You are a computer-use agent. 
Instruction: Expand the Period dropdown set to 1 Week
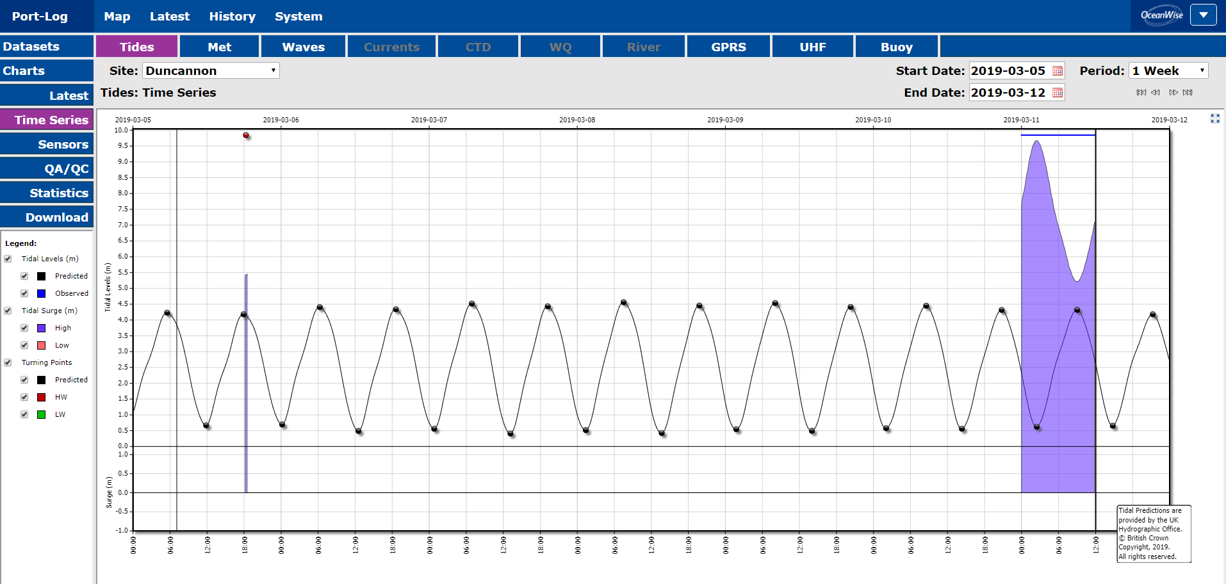pyautogui.click(x=1168, y=70)
